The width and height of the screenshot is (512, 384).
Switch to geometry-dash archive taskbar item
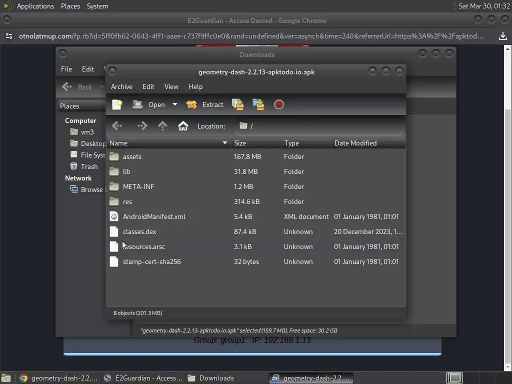click(311, 378)
